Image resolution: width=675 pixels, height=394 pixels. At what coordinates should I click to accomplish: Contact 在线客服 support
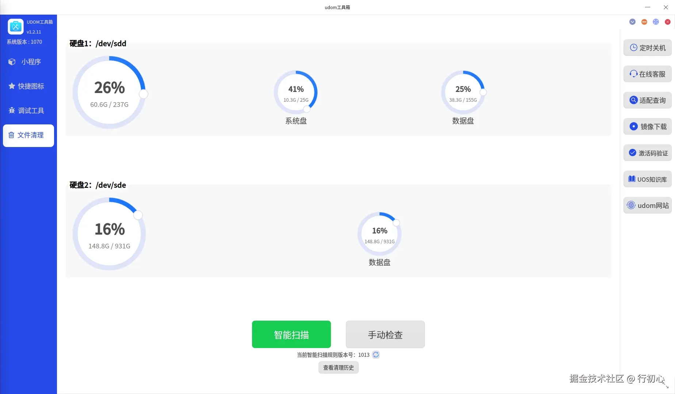(647, 74)
